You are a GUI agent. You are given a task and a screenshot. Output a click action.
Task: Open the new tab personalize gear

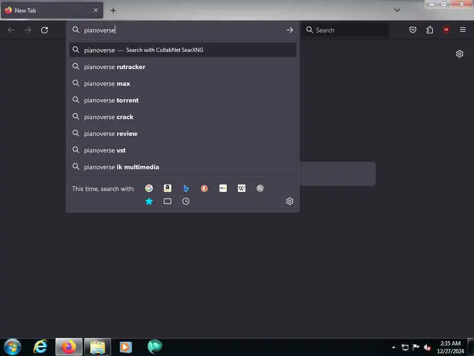click(460, 54)
